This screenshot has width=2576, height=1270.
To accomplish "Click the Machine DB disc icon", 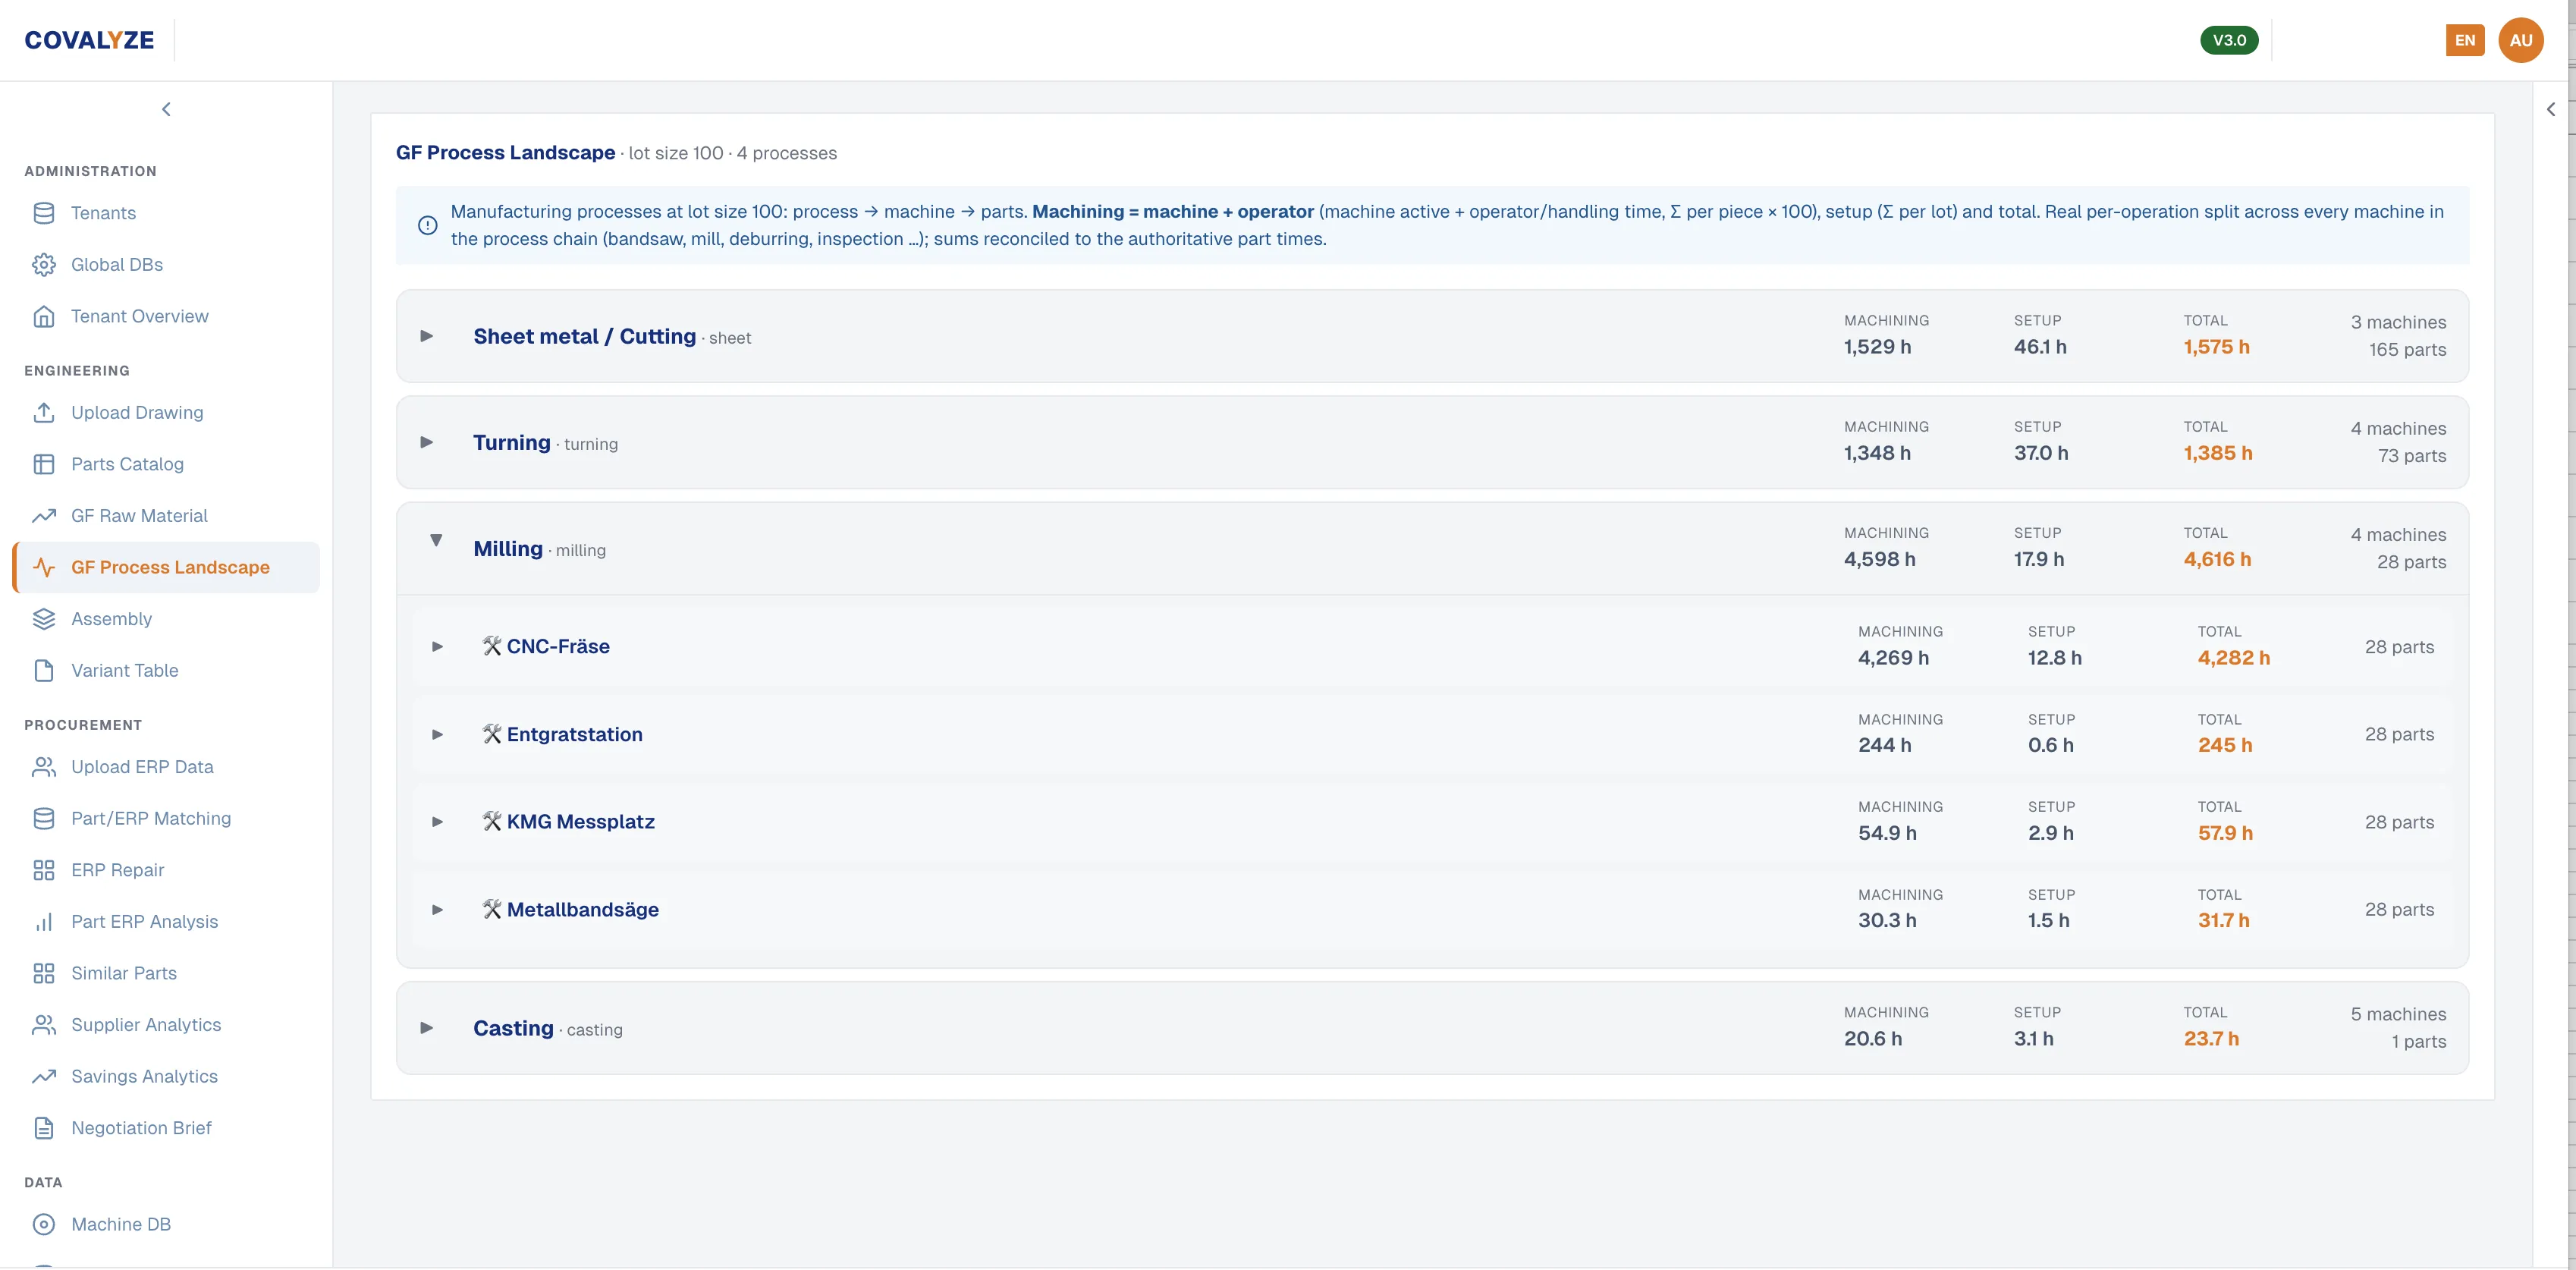I will point(43,1224).
